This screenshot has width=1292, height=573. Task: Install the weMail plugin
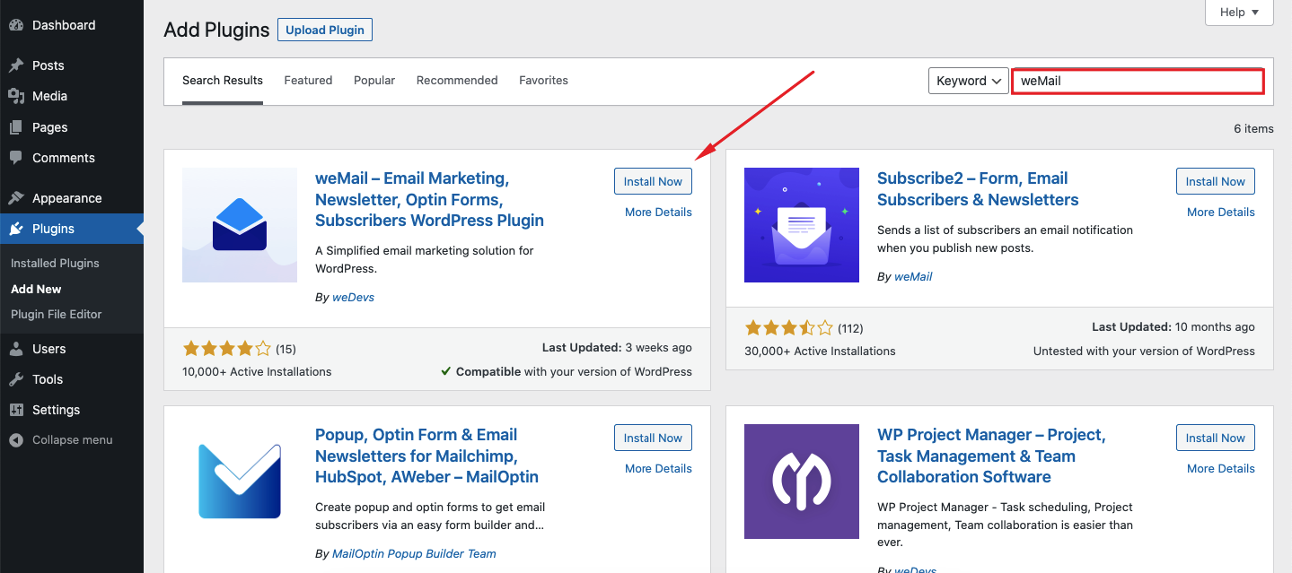pos(653,180)
